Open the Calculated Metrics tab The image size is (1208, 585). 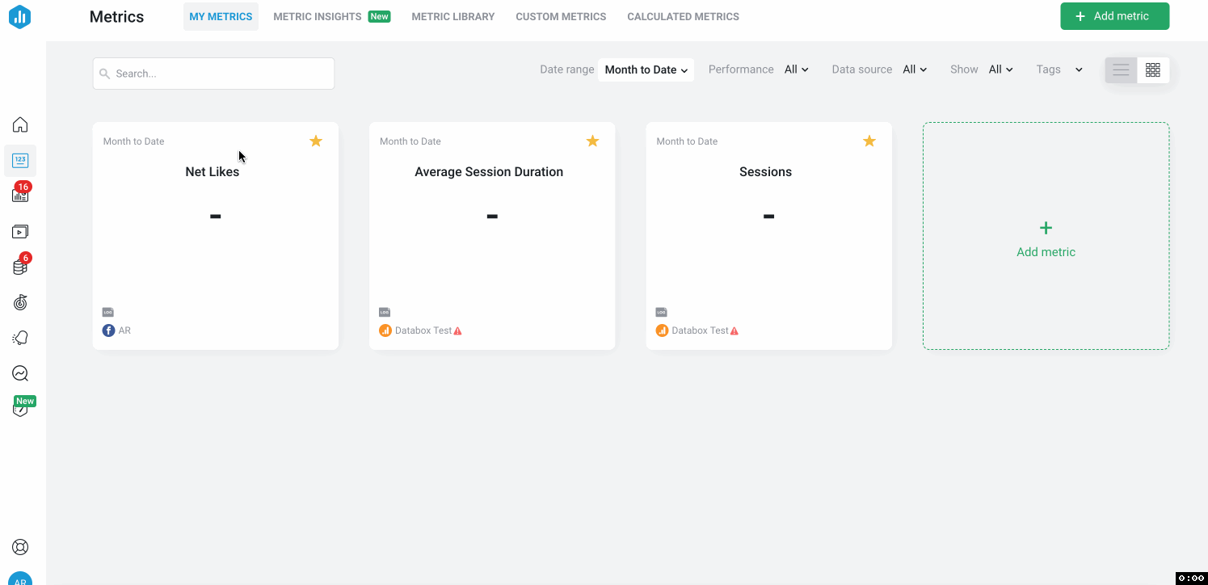tap(683, 16)
